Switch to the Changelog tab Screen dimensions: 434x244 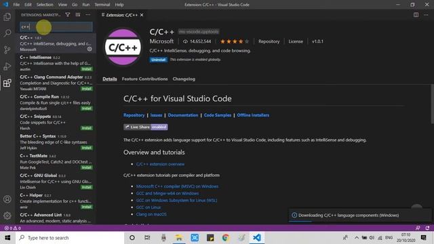(184, 79)
